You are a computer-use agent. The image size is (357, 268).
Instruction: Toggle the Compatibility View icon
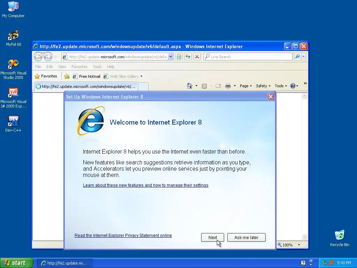point(179,57)
